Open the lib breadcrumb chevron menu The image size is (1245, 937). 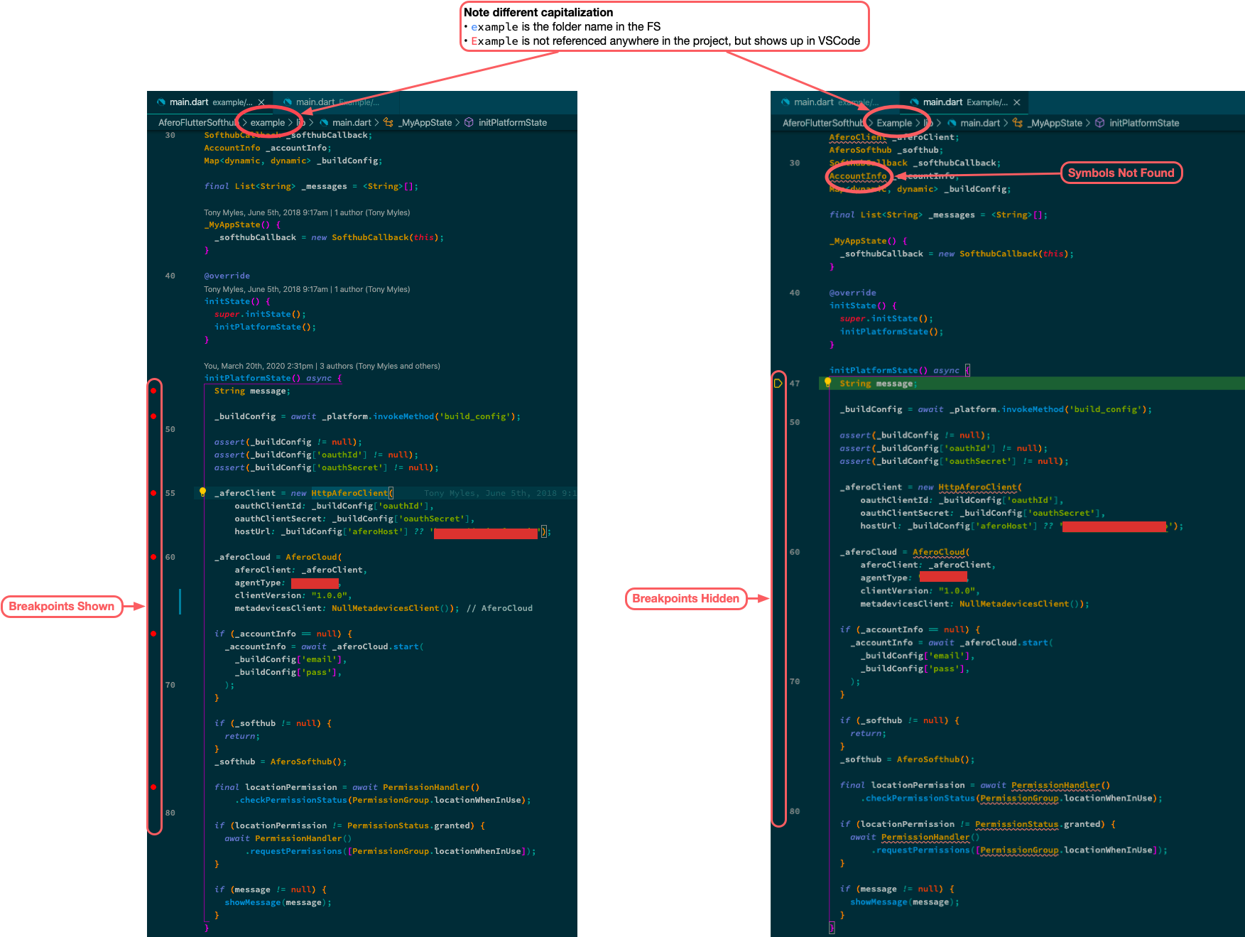coord(300,122)
